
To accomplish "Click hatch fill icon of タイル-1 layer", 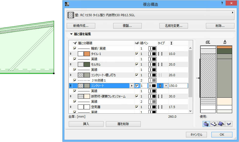I will pos(81,54).
